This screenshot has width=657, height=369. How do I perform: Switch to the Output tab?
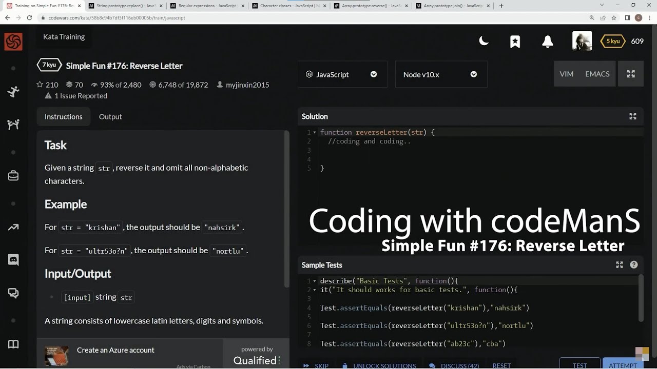110,116
